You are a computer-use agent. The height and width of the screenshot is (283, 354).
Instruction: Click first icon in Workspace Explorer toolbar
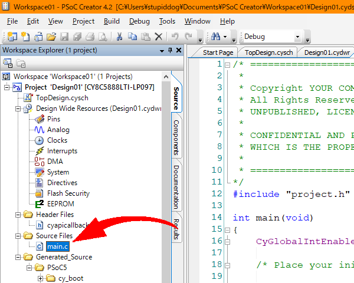click(x=8, y=64)
